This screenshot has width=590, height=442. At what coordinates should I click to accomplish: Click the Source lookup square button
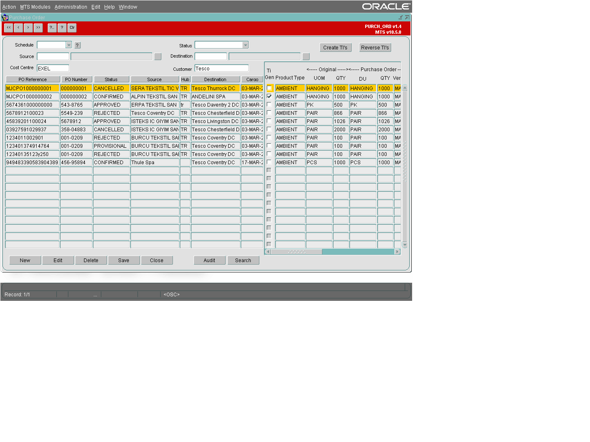point(158,57)
